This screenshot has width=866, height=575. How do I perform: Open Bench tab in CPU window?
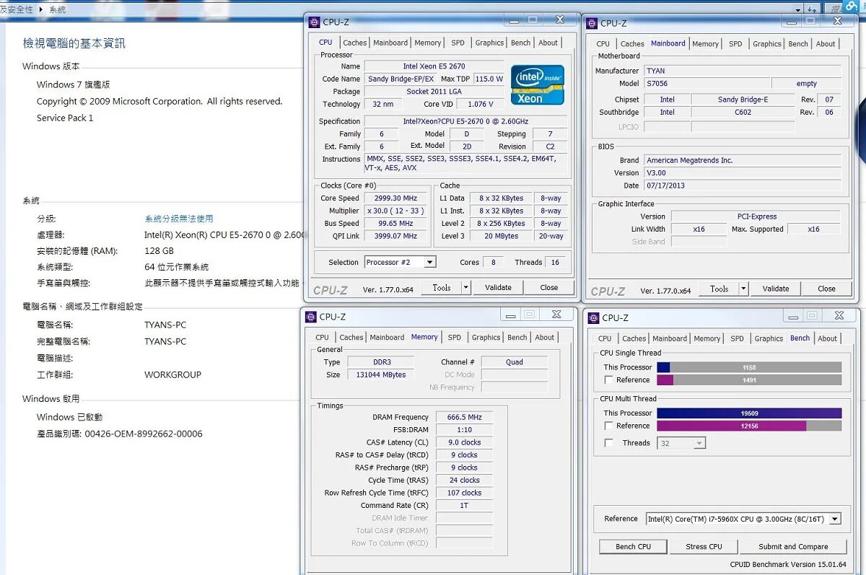(x=521, y=43)
